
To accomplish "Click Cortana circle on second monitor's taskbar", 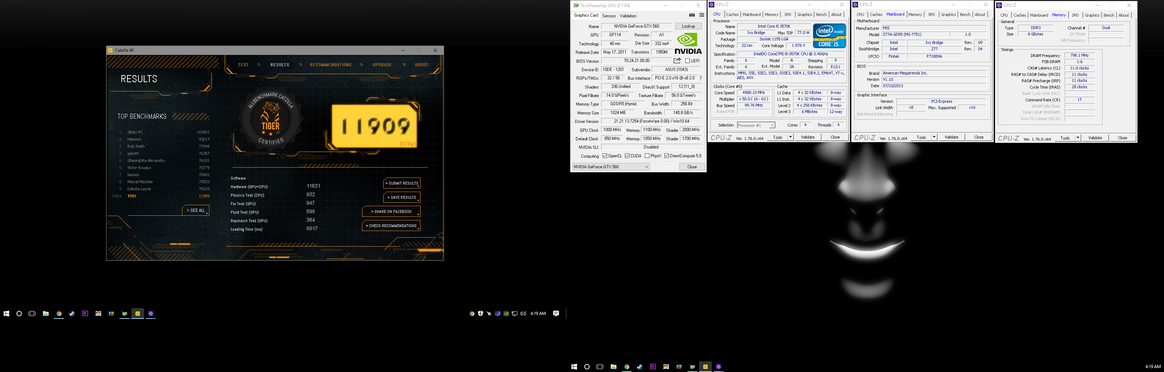I will tap(587, 367).
